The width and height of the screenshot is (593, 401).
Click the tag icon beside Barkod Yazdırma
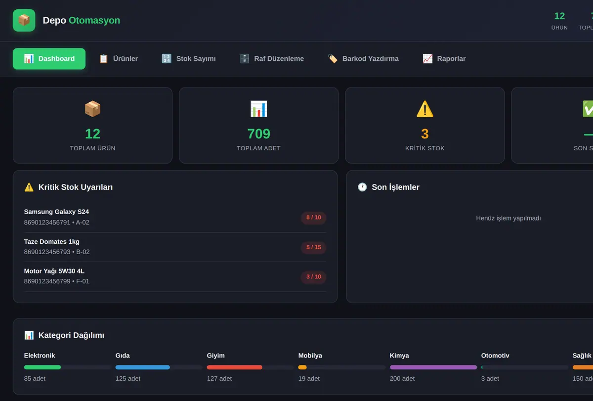point(333,59)
